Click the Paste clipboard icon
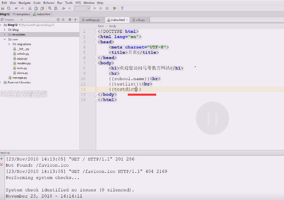The image size is (284, 200). pos(42,8)
